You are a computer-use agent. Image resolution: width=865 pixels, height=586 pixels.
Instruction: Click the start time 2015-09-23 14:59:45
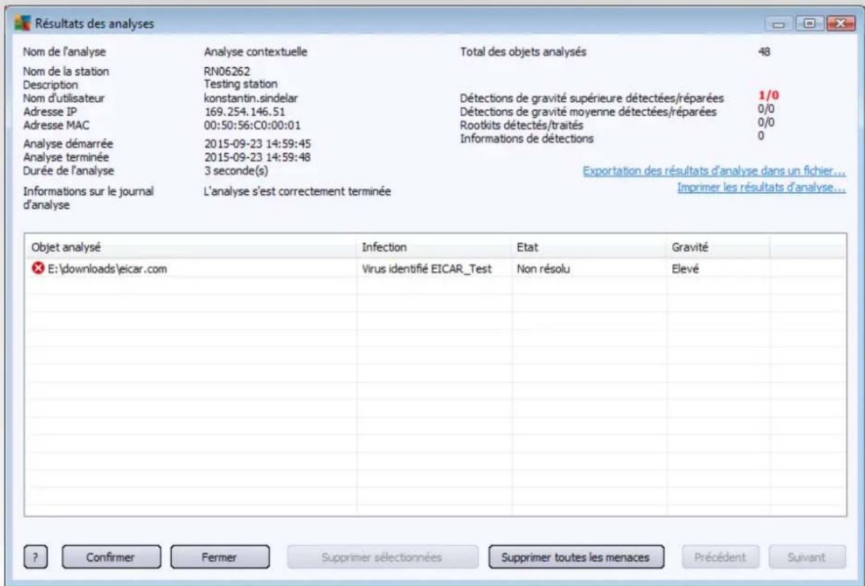(x=256, y=144)
